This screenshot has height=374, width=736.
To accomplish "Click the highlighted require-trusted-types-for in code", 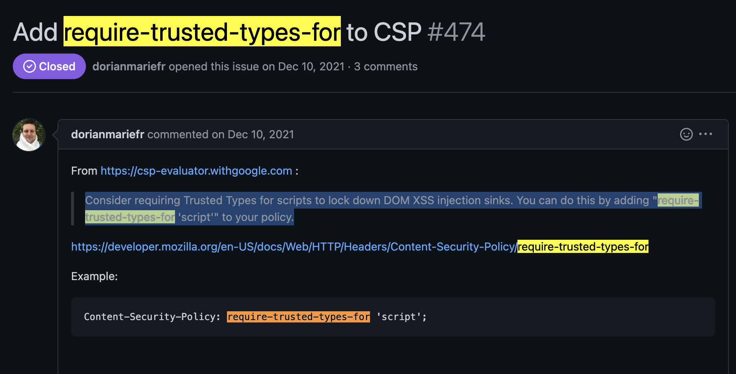I will pyautogui.click(x=298, y=317).
